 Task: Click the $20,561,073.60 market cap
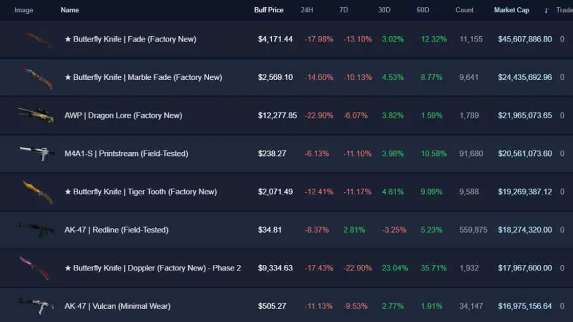tap(525, 153)
